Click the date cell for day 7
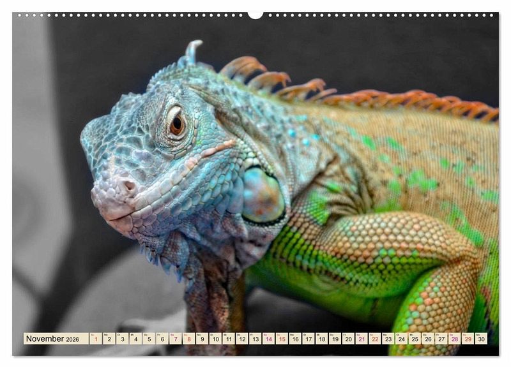This screenshot has height=368, width=511. (176, 339)
